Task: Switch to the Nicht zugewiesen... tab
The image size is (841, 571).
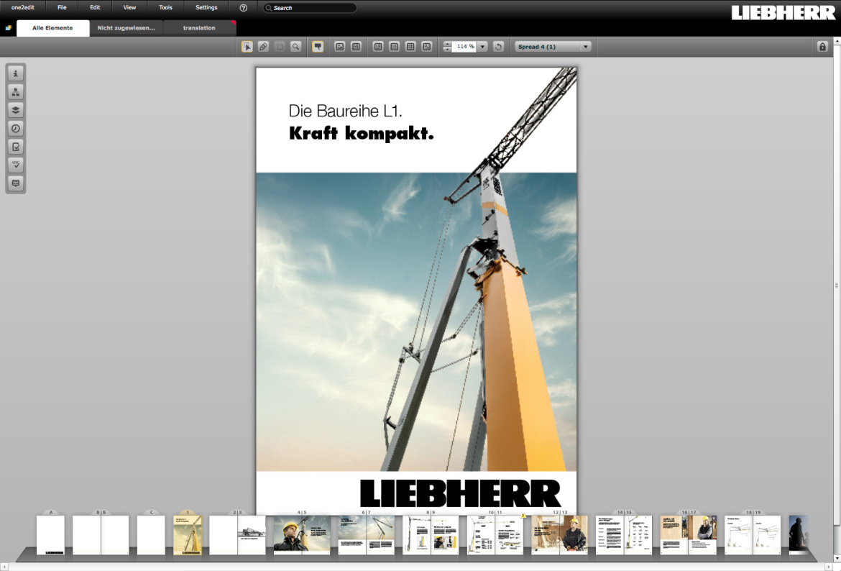Action: pyautogui.click(x=126, y=28)
